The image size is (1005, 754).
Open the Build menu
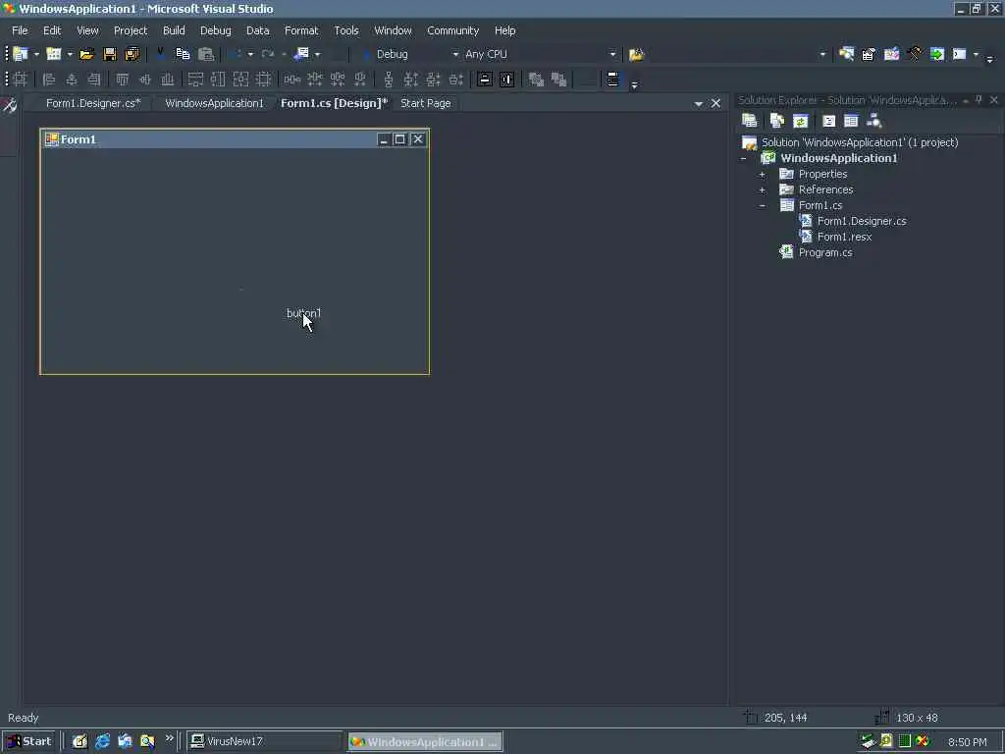(x=174, y=30)
